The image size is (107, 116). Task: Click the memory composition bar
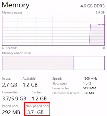point(53,63)
